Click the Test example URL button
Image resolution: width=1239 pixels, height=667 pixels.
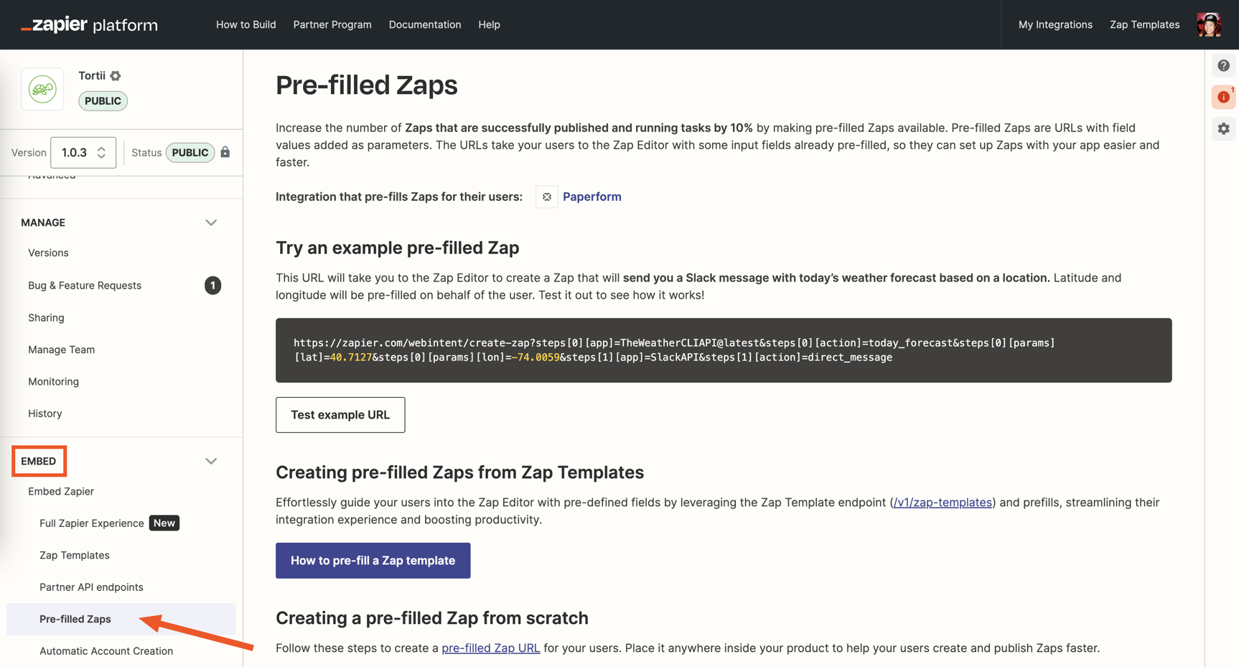340,415
